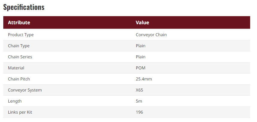Click the Material attribute label
Image resolution: width=257 pixels, height=122 pixels.
tap(16, 68)
